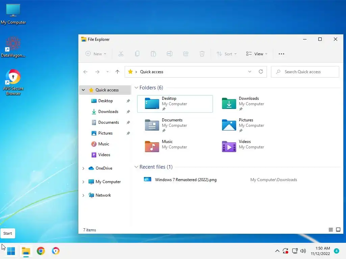Screen dimensions: 346x259
Task: Go forward with the right arrow
Action: (x=97, y=72)
